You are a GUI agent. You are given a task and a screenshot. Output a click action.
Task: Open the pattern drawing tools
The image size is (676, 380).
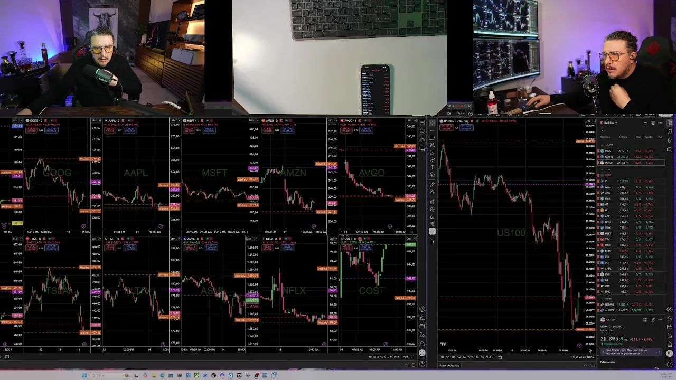(x=432, y=145)
